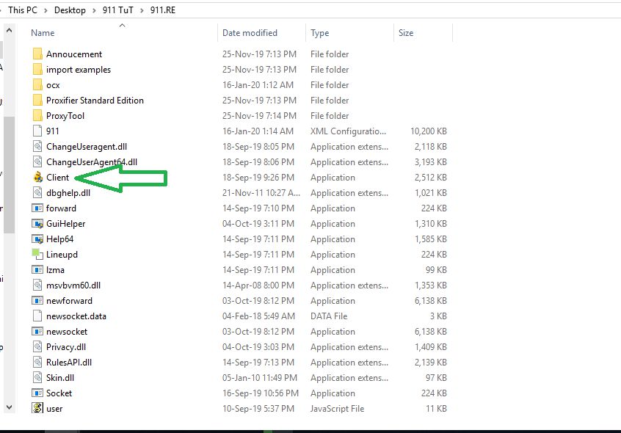The height and width of the screenshot is (433, 621).
Task: Expand the chevron after This PC
Action: 46,10
